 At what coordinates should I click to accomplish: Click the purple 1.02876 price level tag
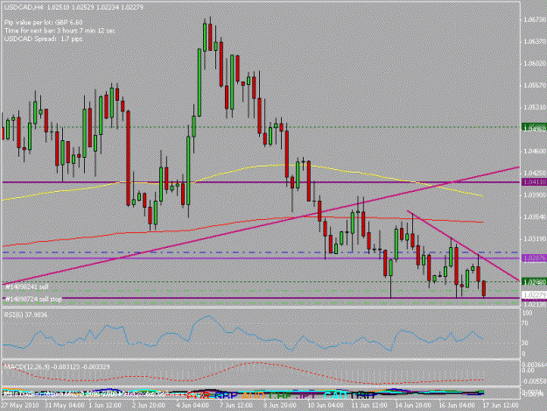pyautogui.click(x=534, y=258)
